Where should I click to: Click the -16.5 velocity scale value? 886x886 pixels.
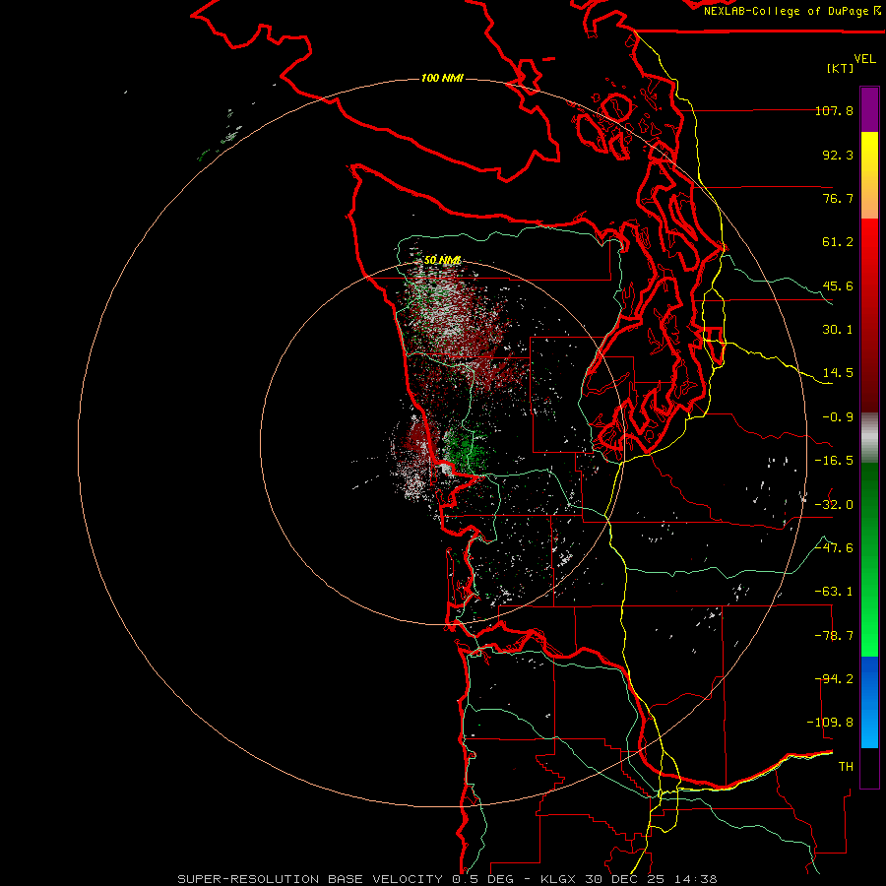834,461
